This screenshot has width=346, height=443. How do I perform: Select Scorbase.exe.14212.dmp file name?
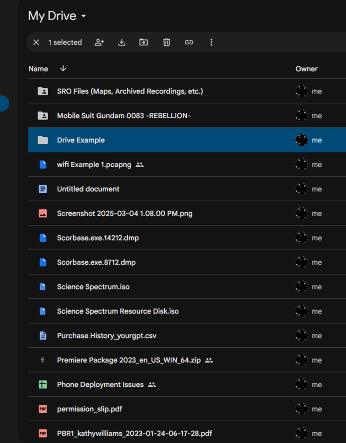coord(98,238)
